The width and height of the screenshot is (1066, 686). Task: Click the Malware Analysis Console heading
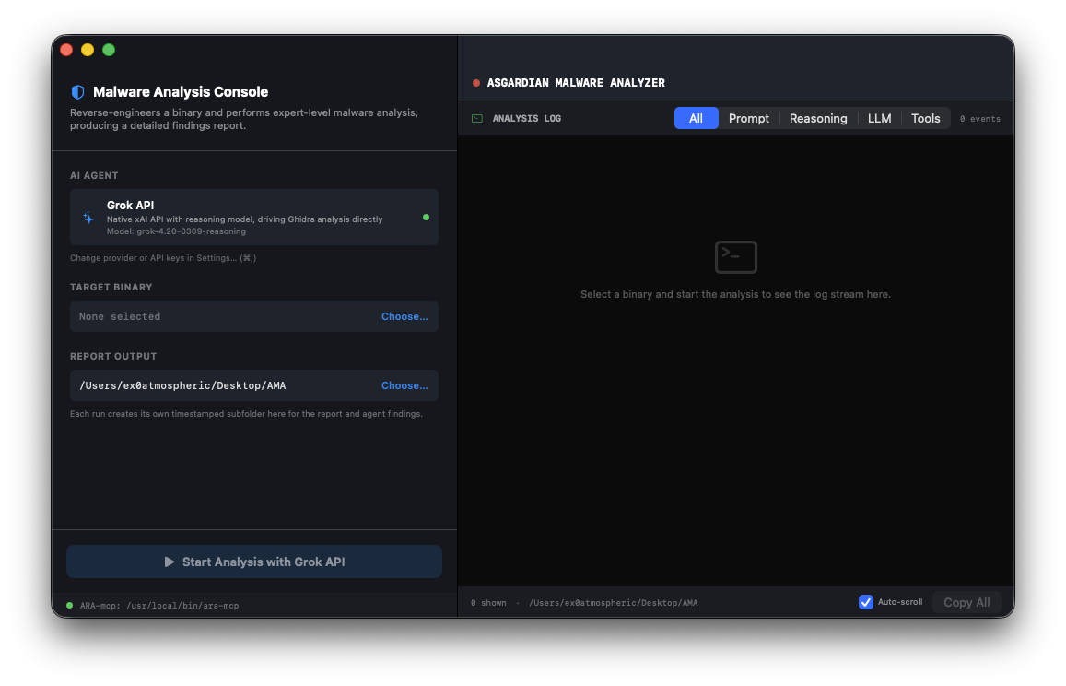click(x=181, y=92)
